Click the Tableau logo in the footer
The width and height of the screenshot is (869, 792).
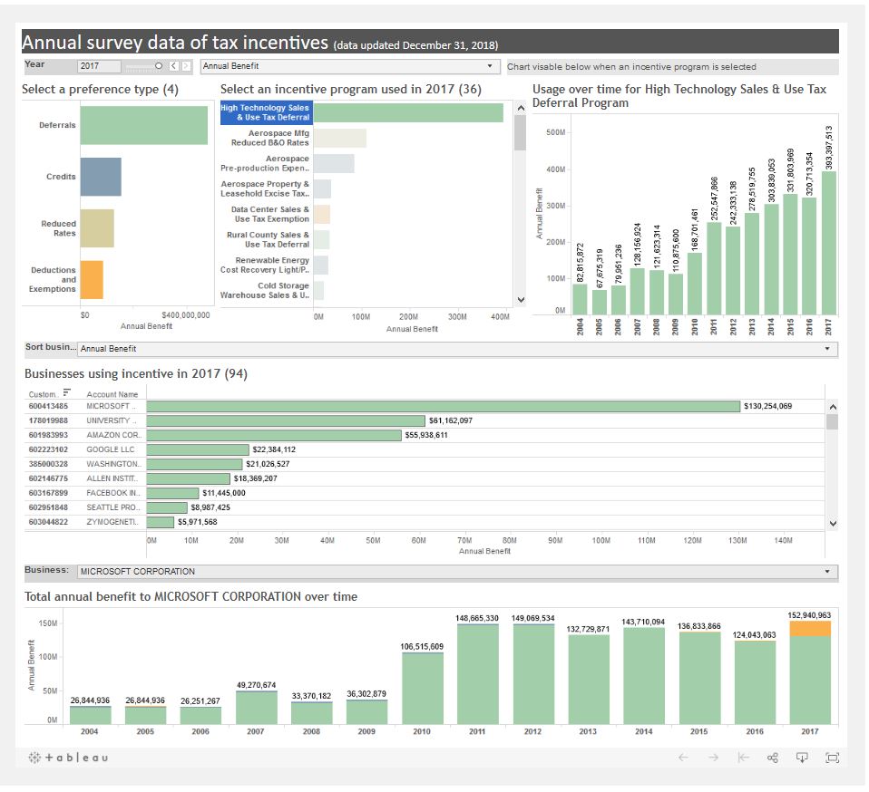(x=68, y=758)
